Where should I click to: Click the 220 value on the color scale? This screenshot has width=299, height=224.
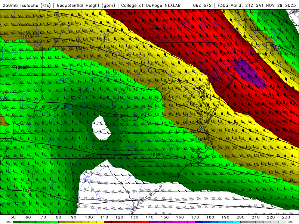point(271,217)
